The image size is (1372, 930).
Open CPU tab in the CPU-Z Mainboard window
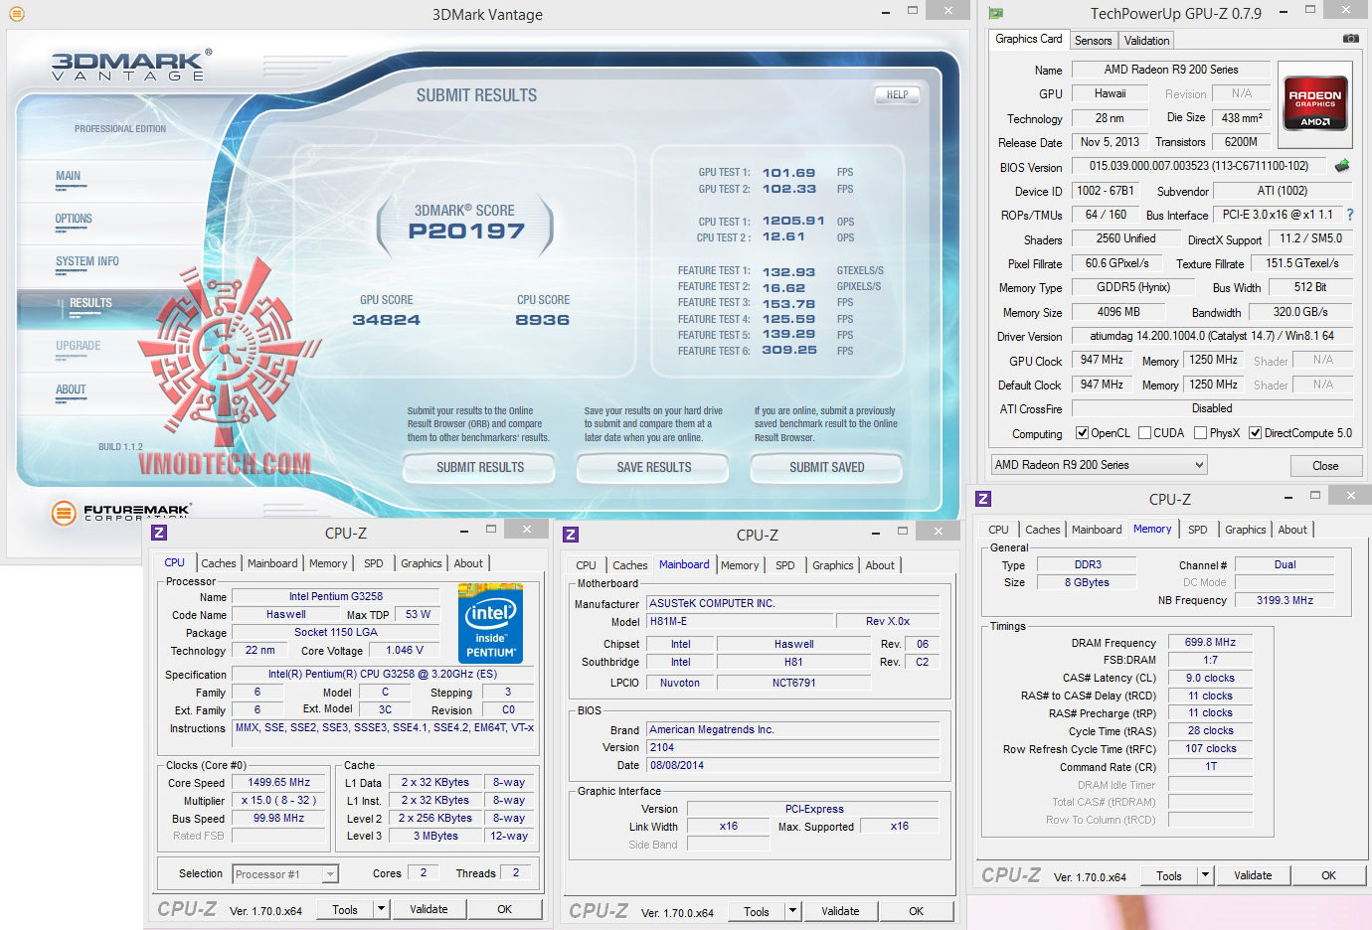(586, 565)
